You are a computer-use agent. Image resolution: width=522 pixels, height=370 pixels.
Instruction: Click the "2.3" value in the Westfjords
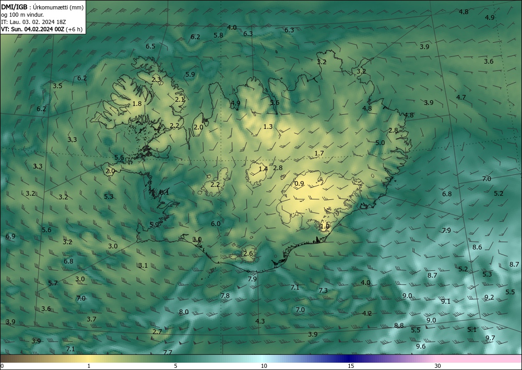156,79
